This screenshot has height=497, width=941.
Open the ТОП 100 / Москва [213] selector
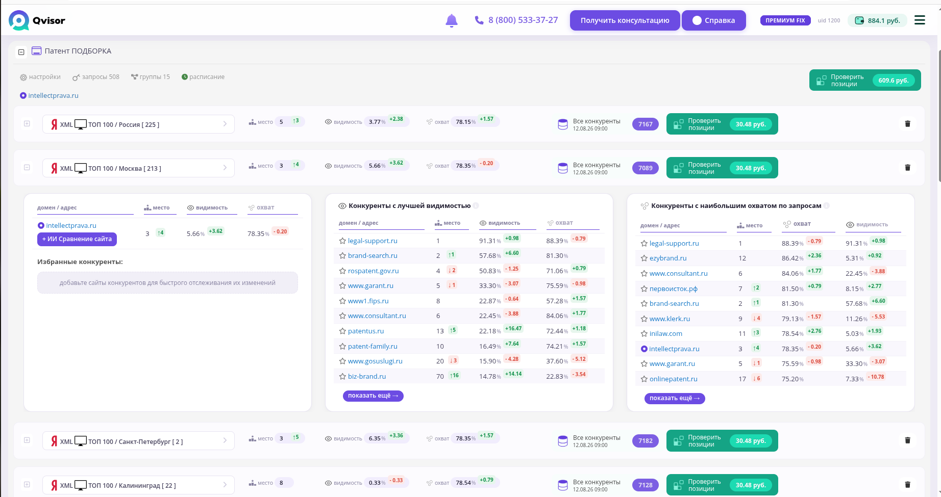pyautogui.click(x=138, y=168)
